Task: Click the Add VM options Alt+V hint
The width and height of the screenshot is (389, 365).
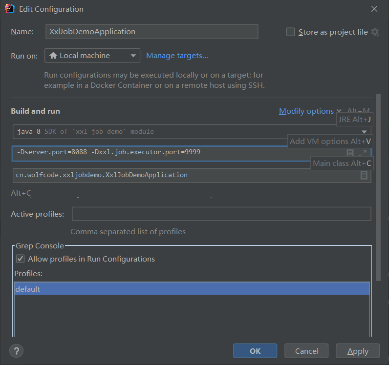Action: (330, 141)
